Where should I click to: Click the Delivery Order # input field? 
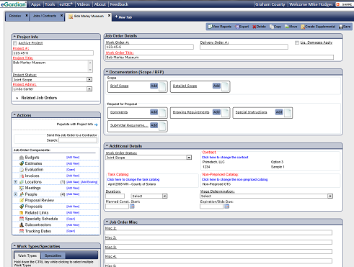click(x=244, y=47)
